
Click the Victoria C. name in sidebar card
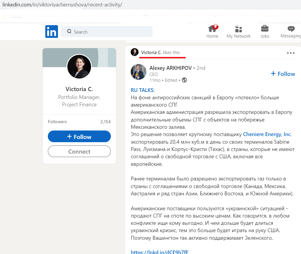click(x=79, y=89)
